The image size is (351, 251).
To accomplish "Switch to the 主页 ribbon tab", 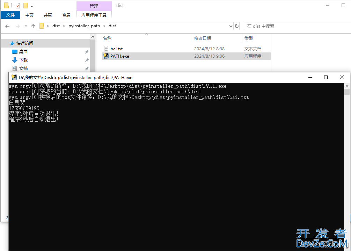I will click(x=29, y=15).
